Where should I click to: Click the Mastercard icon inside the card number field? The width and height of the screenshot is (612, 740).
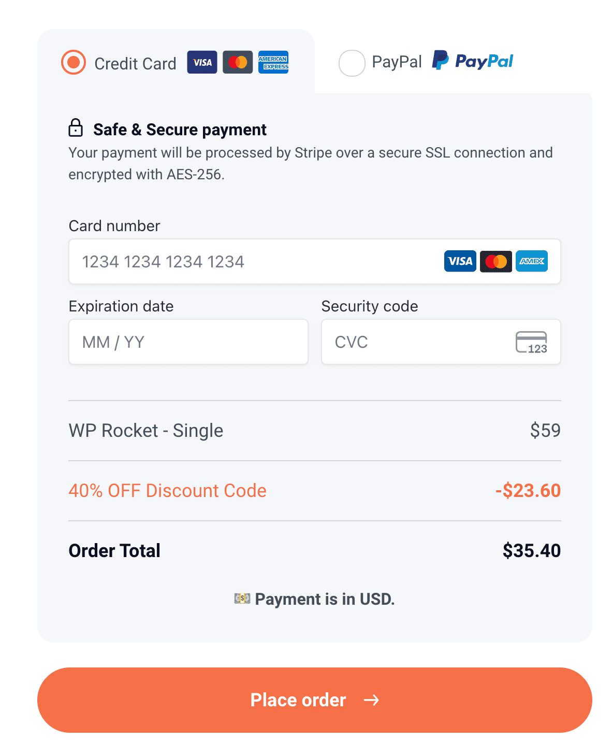tap(496, 261)
